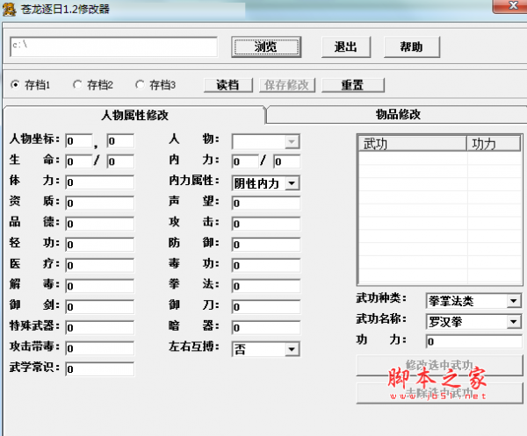This screenshot has height=436, width=527.
Task: Click the 去除选中武功 button
Action: (440, 393)
